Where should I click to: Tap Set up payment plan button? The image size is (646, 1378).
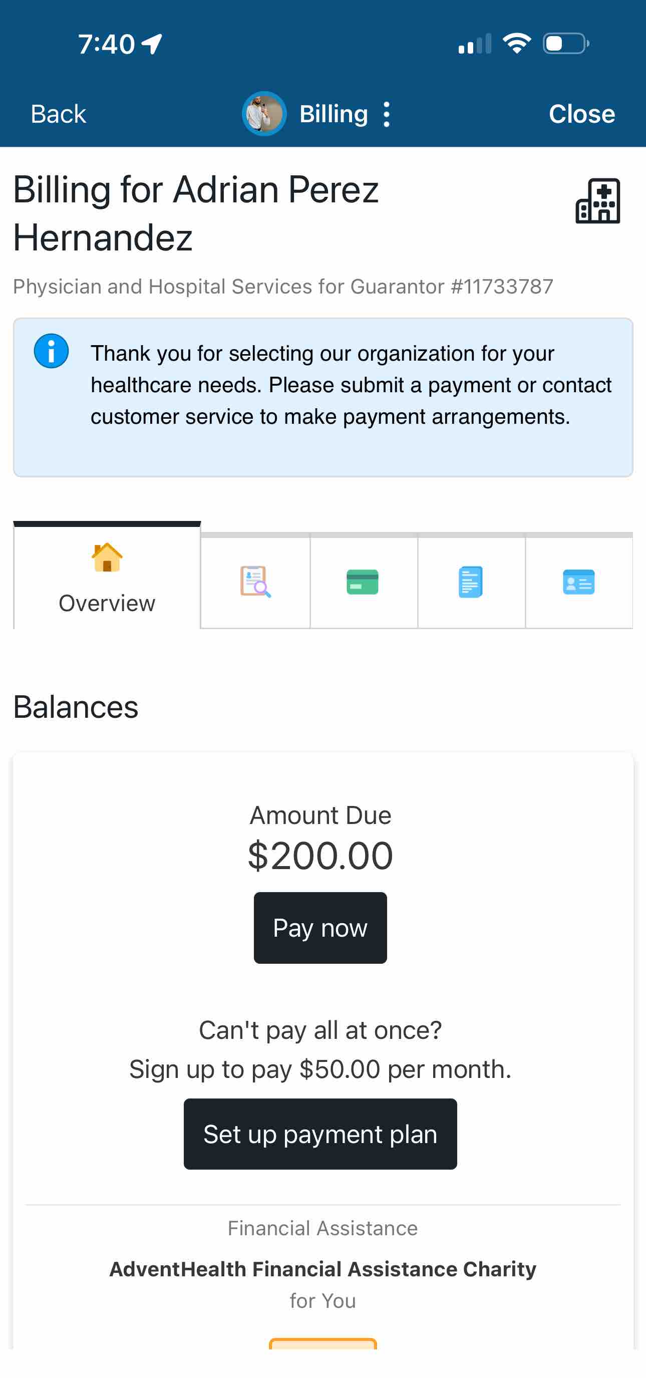[x=320, y=1134]
